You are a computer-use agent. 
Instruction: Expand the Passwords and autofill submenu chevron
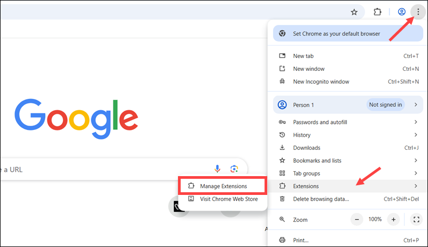[x=416, y=122]
